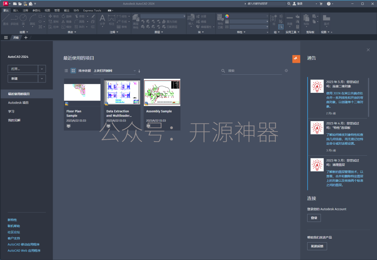Expand the 打开 (Open) dropdown arrow
The height and width of the screenshot is (260, 377).
click(x=42, y=69)
